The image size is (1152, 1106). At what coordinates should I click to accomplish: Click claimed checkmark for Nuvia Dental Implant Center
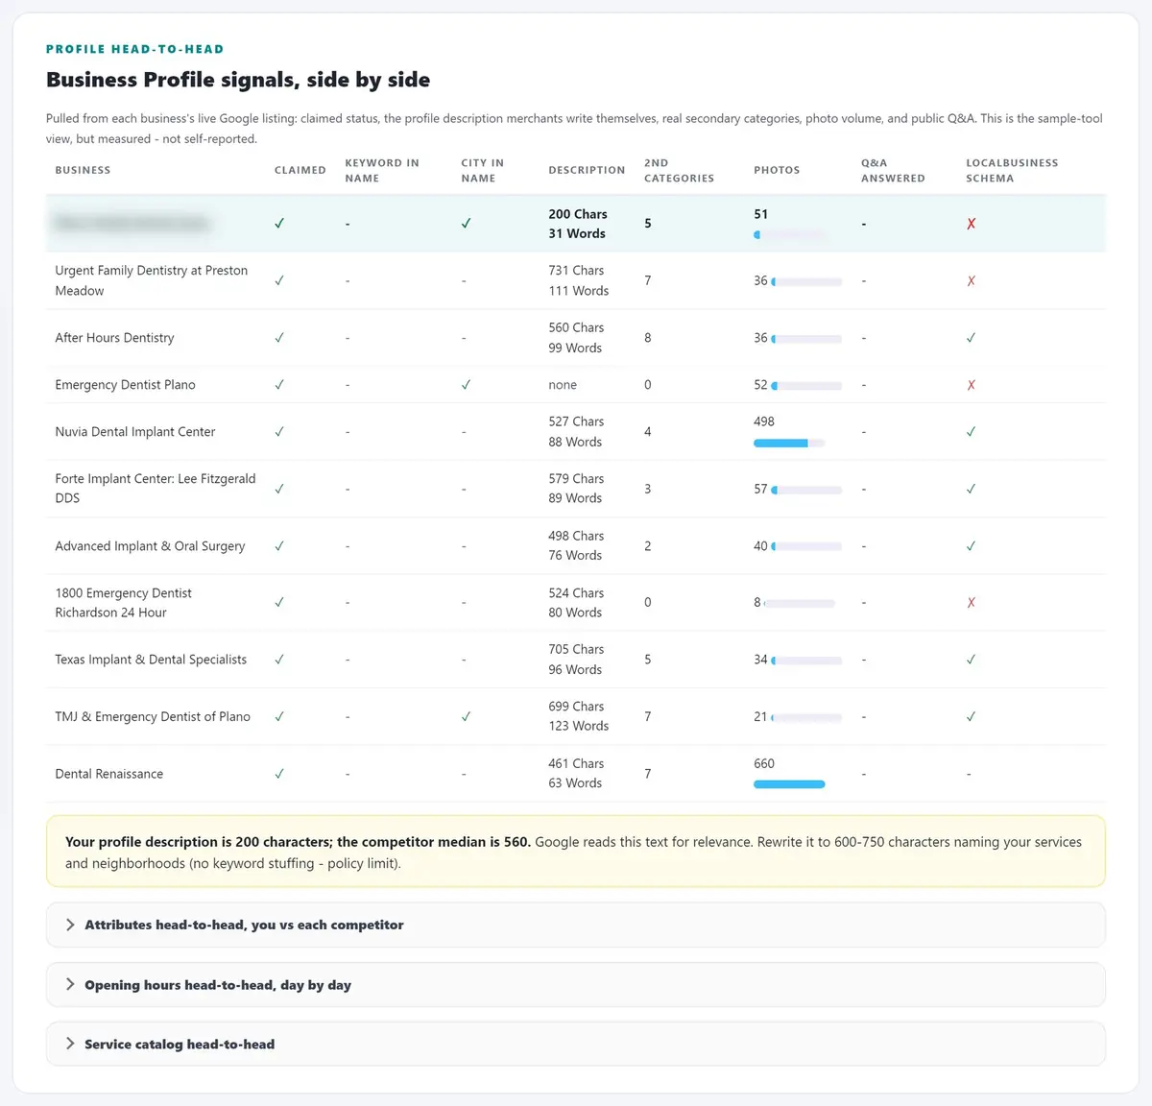pos(279,432)
